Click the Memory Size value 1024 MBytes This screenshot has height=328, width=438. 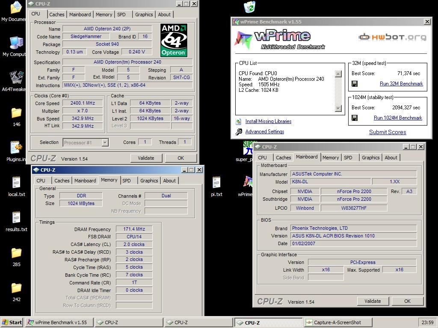(x=81, y=203)
